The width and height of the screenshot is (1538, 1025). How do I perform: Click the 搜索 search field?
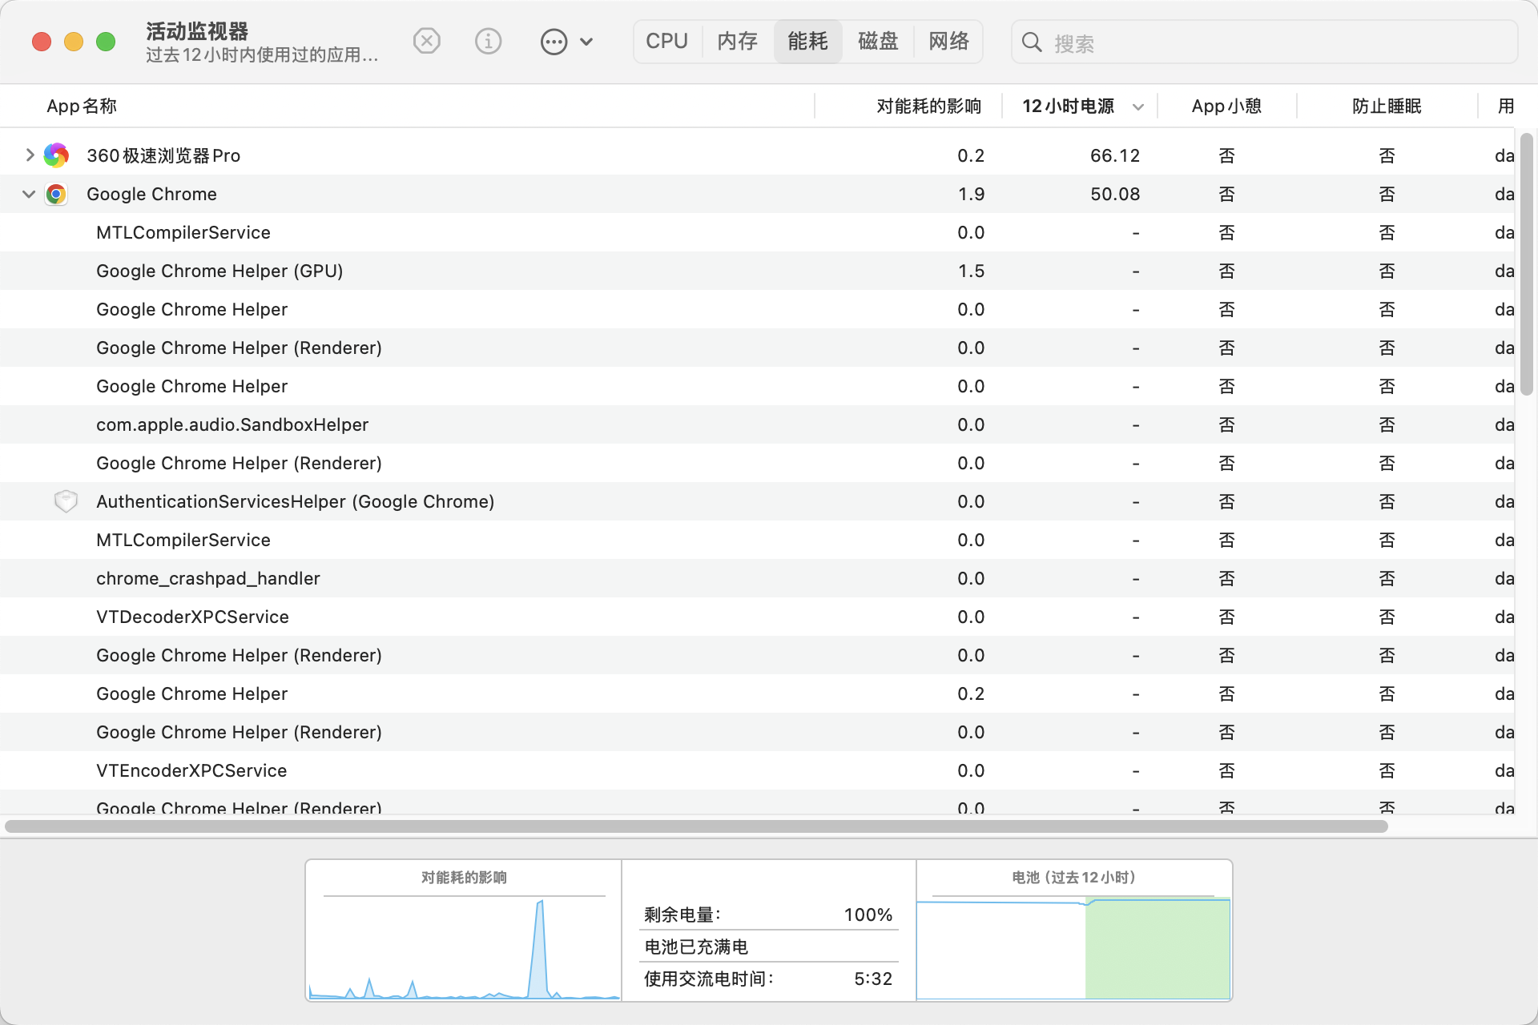pos(1264,42)
